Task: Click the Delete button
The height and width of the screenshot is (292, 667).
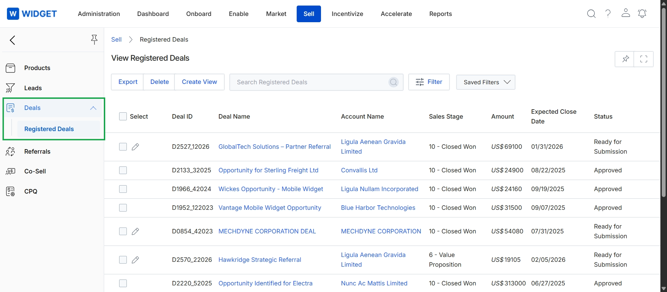Action: [159, 82]
